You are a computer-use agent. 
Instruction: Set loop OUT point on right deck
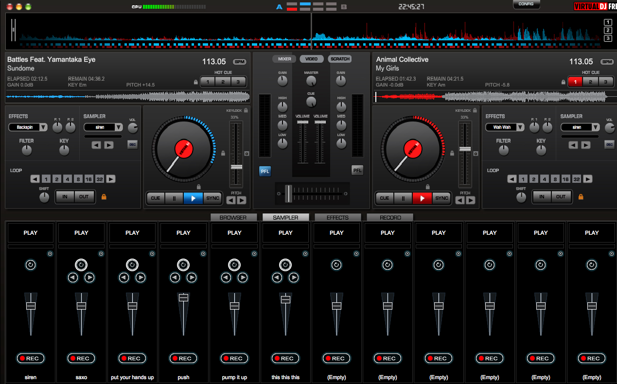[561, 197]
